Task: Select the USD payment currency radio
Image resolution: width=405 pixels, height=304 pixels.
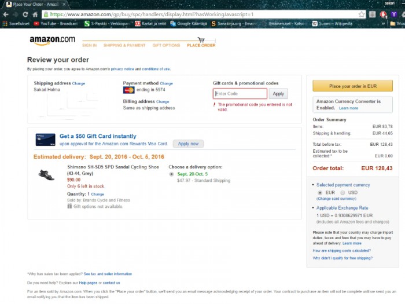Action: pyautogui.click(x=343, y=193)
